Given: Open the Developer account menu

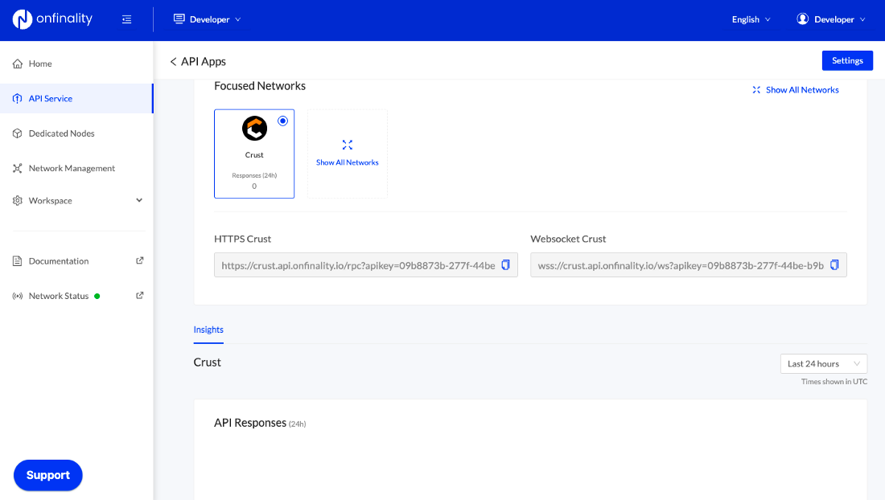Looking at the screenshot, I should pos(831,19).
